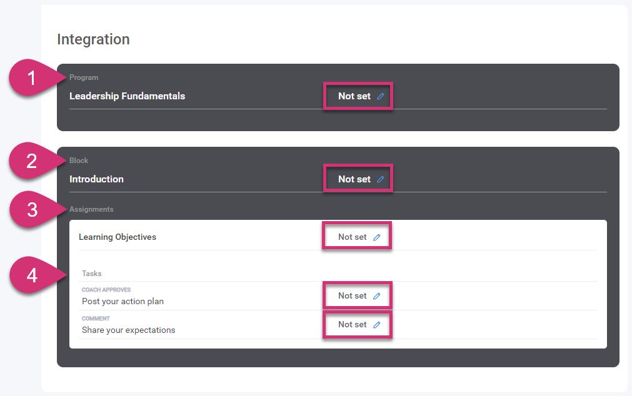Click the Integration section heading
This screenshot has height=396, width=632.
click(x=93, y=39)
